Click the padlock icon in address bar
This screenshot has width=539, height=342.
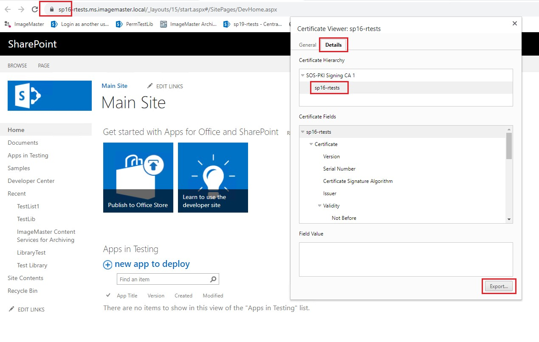(52, 9)
